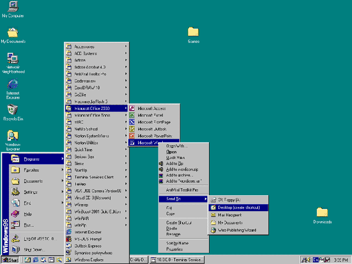The width and height of the screenshot is (352, 264).
Task: Click the 3½ Floppy (A) drive icon
Action: click(213, 200)
